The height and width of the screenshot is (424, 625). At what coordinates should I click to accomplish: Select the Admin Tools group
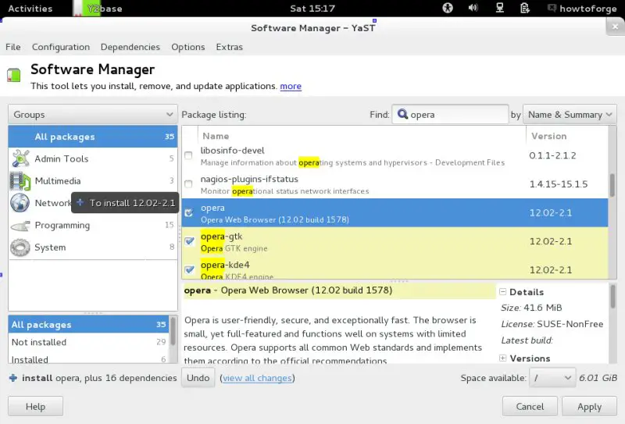93,159
